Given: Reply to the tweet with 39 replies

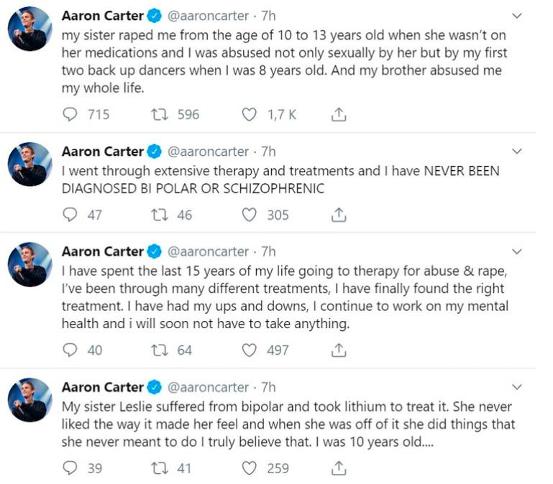Looking at the screenshot, I should (x=70, y=468).
